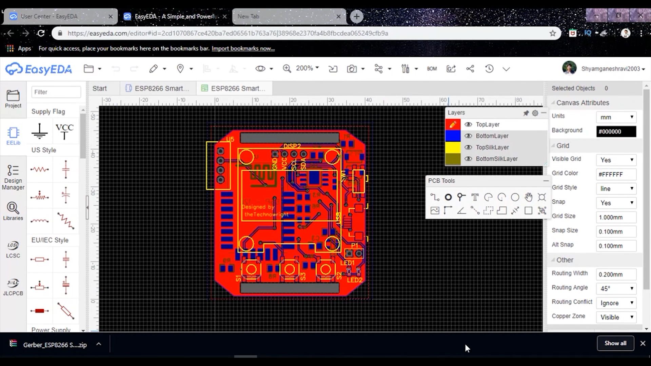Click the Show all downloads button

(615, 343)
